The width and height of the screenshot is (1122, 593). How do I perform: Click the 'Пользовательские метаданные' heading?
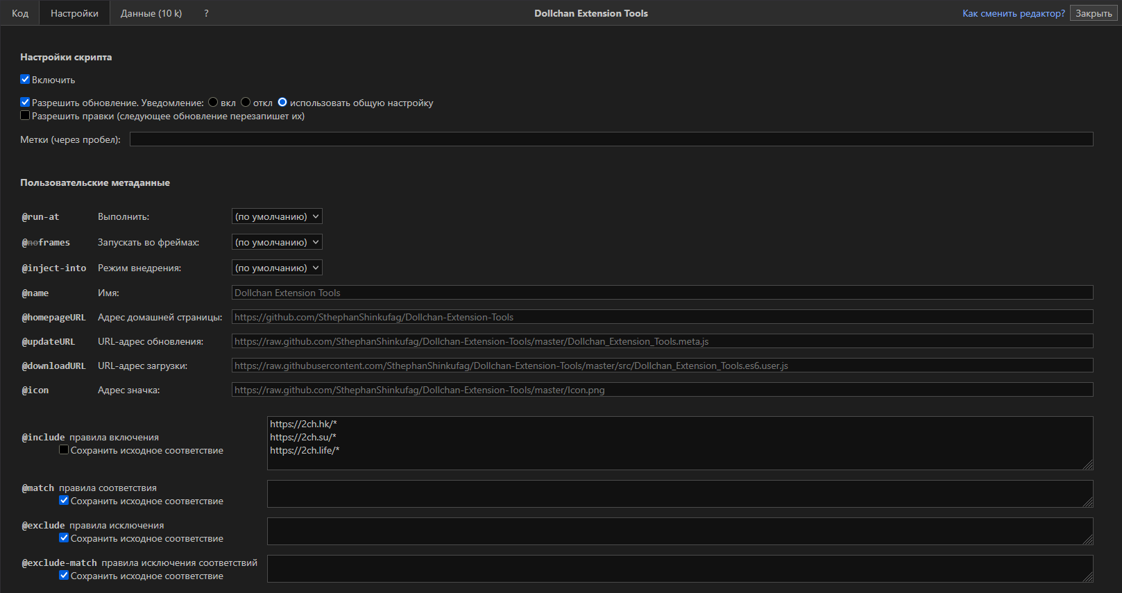coord(95,182)
